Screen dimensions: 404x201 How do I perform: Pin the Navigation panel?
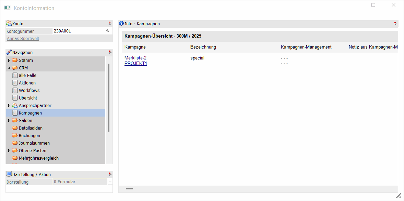(110, 52)
